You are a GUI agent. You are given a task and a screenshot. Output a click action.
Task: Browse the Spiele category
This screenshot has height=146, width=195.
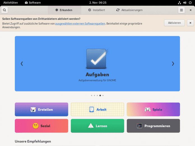(153, 110)
